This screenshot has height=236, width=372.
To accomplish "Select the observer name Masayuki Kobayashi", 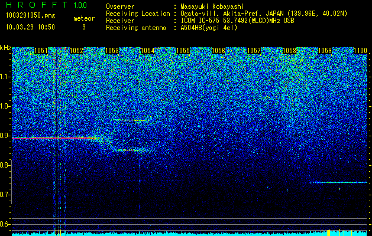I will [212, 6].
